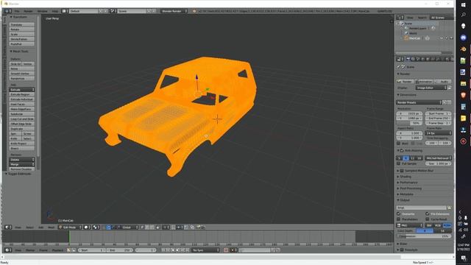Click the info editor type icon at top left
This screenshot has height=265, width=471.
[7, 11]
